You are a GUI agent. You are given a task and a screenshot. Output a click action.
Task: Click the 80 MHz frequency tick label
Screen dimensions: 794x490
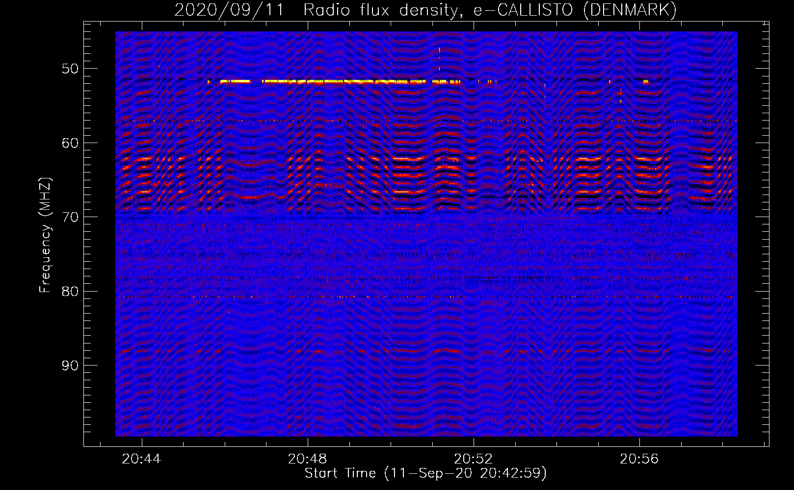coord(70,292)
